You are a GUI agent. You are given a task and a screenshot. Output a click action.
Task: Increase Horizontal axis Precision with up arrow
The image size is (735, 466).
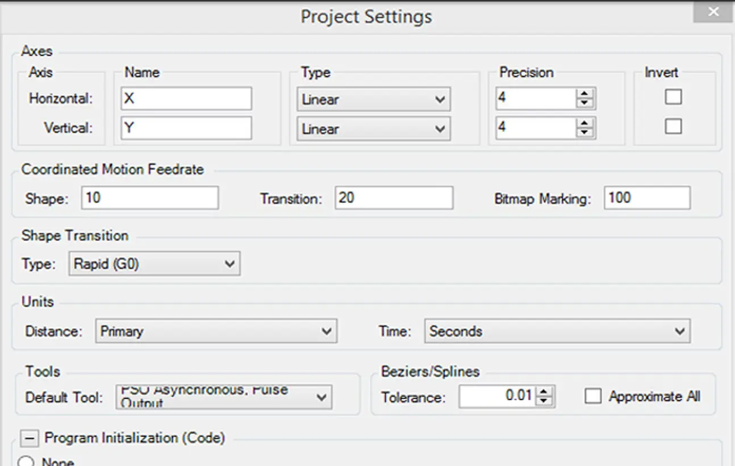[584, 94]
